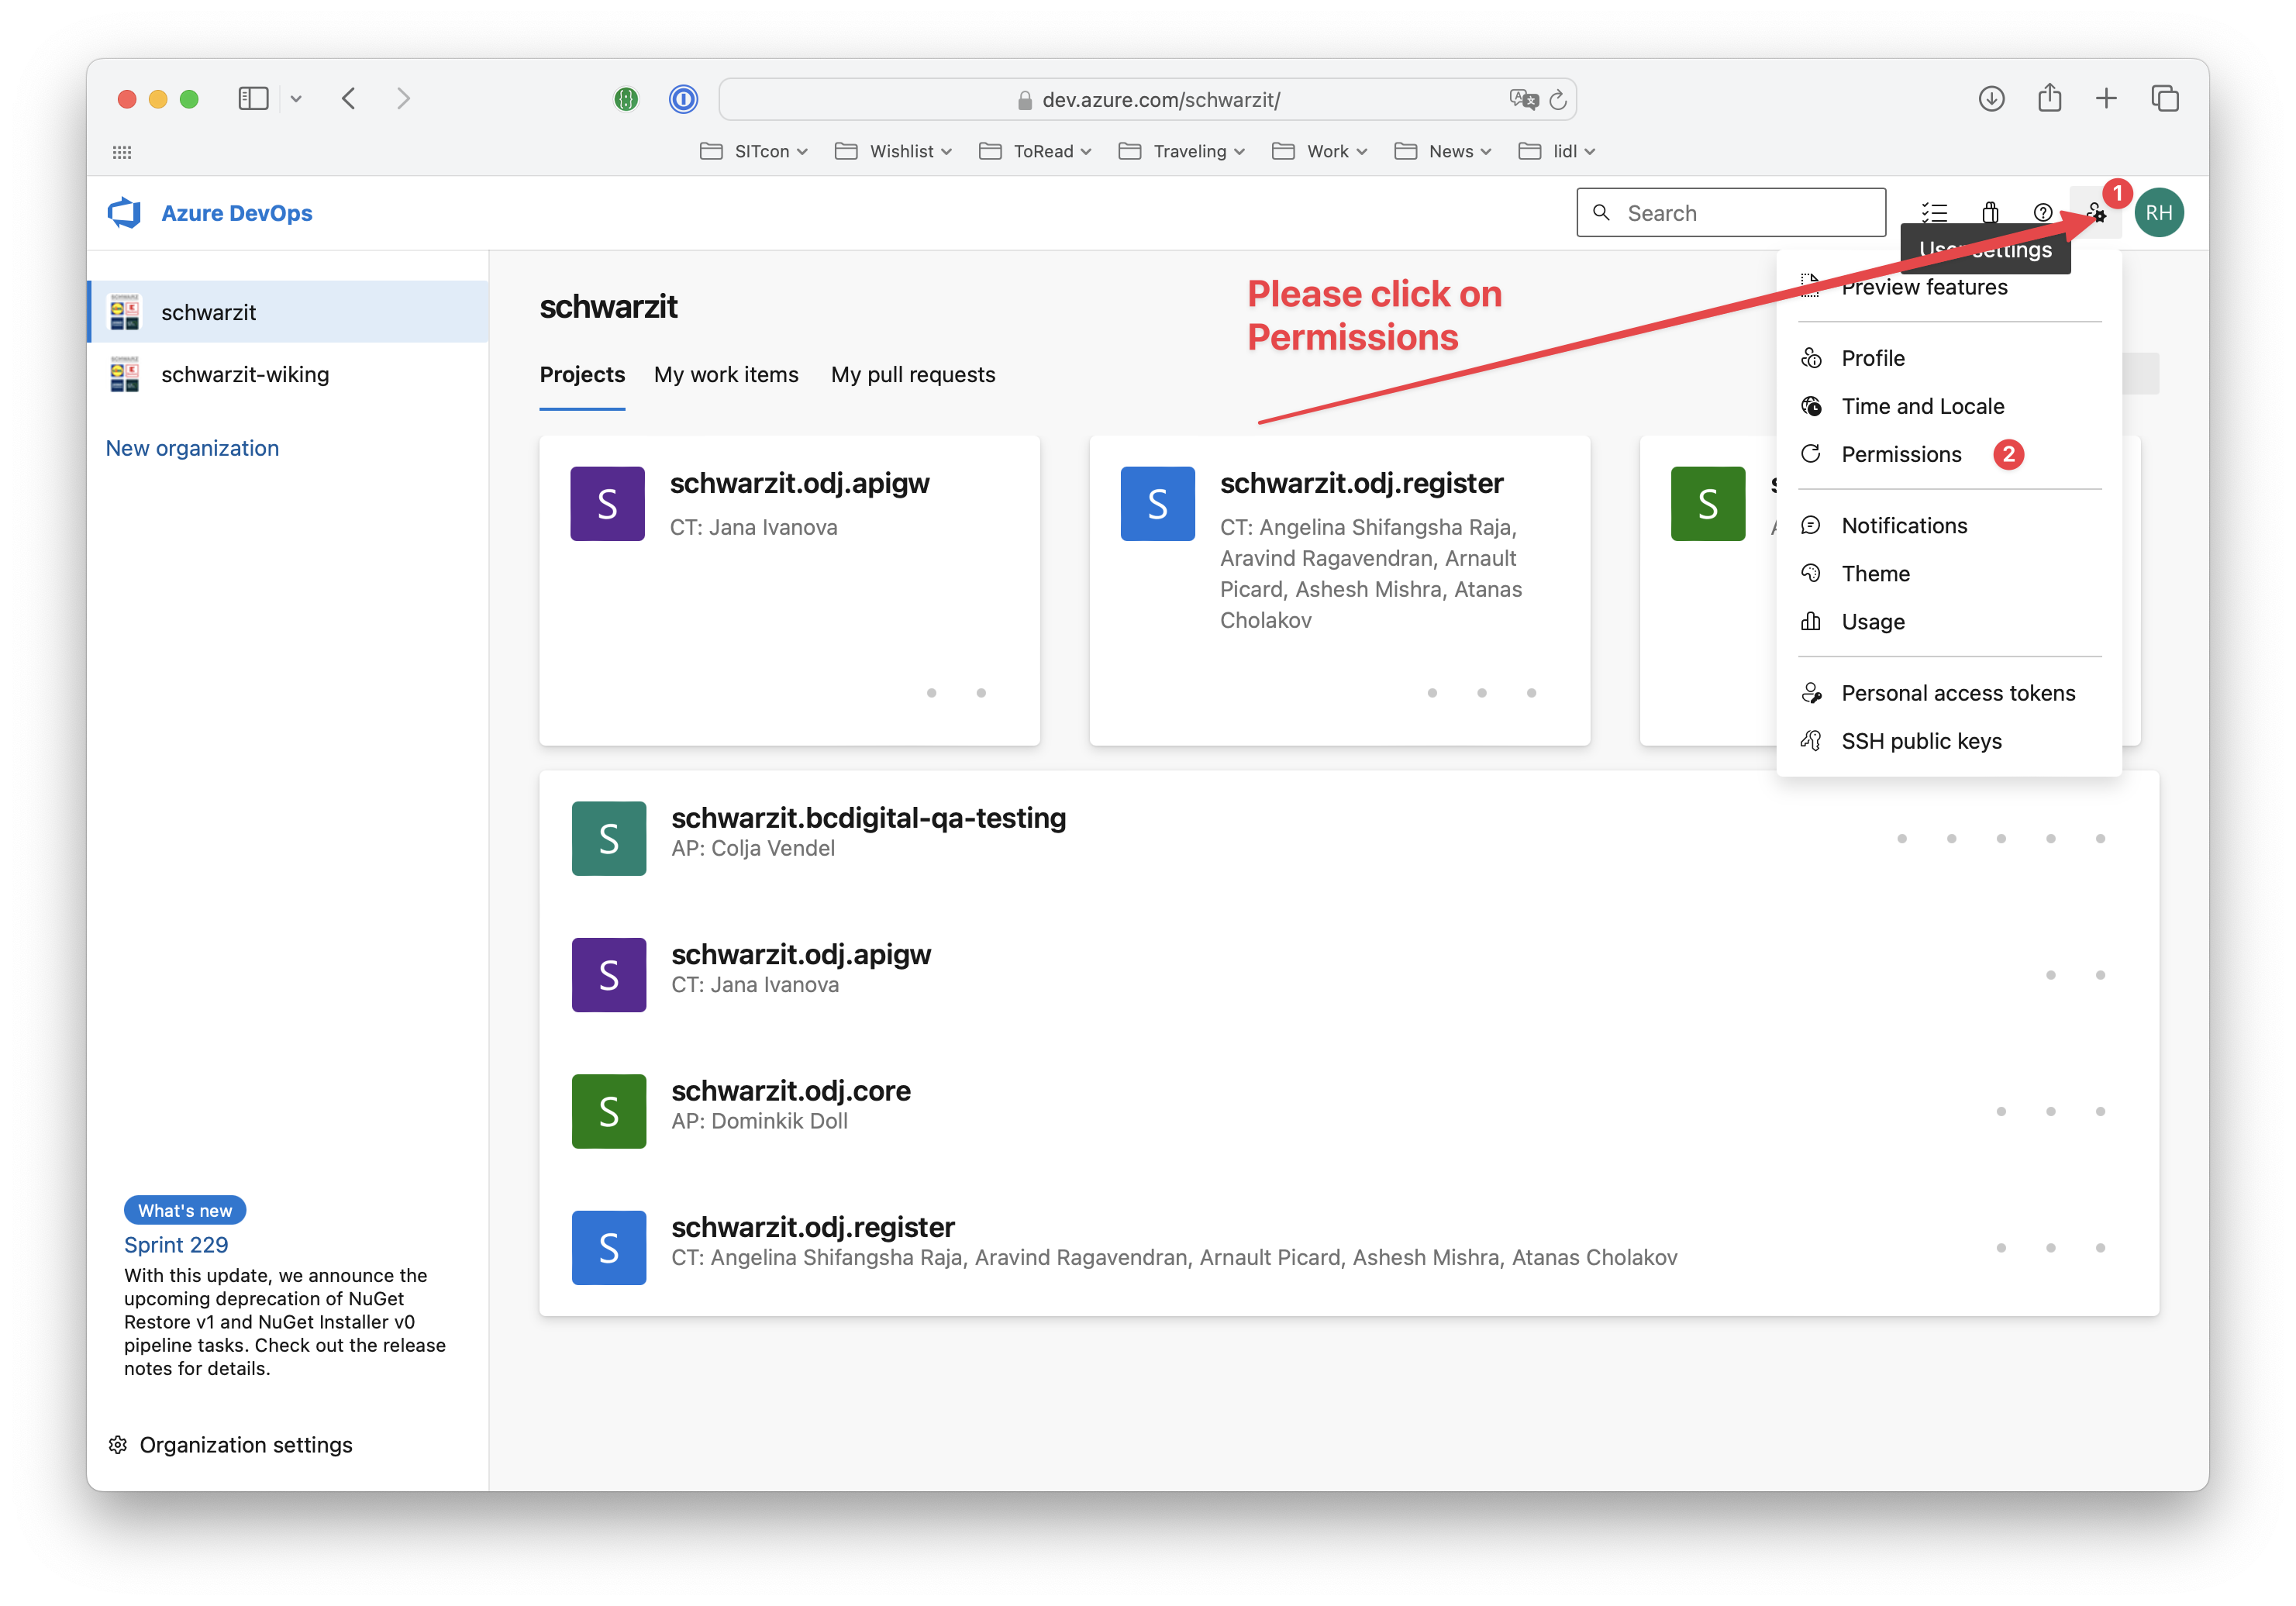Image resolution: width=2296 pixels, height=1606 pixels.
Task: Go forward with Safari forward arrow
Action: click(x=403, y=99)
